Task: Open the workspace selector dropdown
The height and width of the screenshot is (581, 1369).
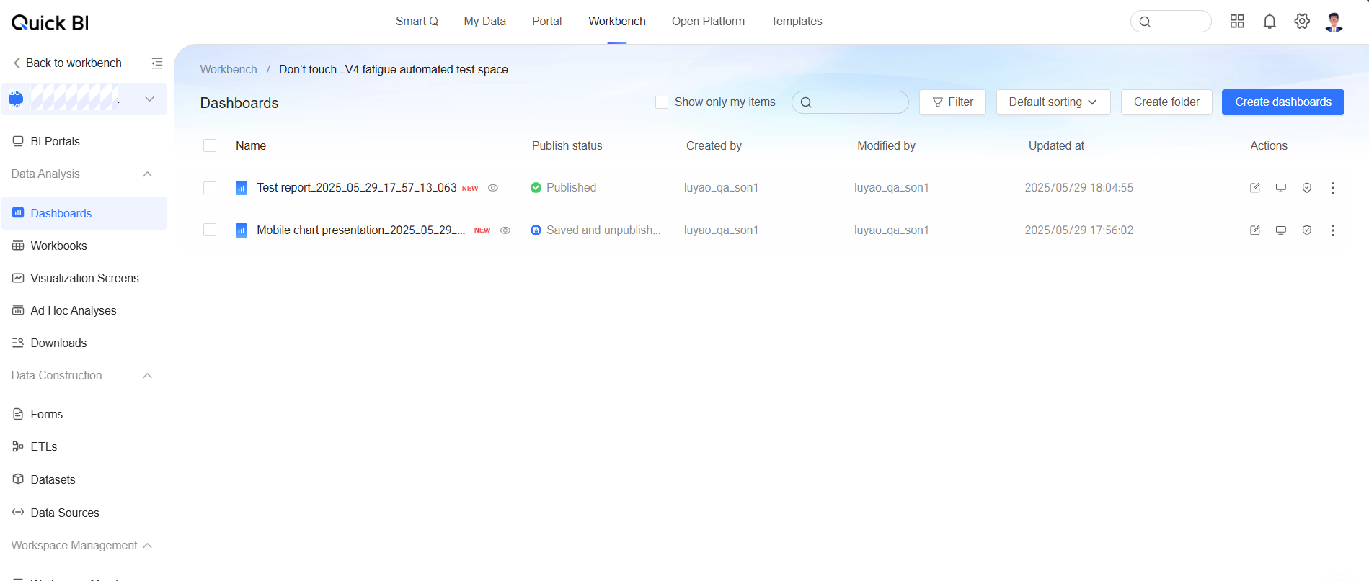Action: pyautogui.click(x=84, y=99)
